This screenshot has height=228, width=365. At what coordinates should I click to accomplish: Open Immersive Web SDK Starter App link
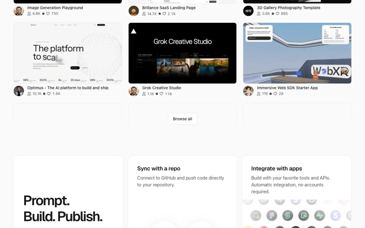(287, 88)
